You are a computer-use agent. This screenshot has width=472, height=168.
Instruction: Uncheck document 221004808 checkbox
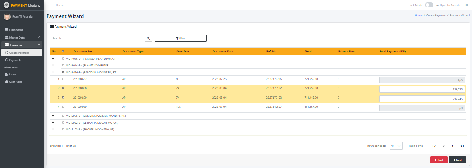click(x=63, y=88)
